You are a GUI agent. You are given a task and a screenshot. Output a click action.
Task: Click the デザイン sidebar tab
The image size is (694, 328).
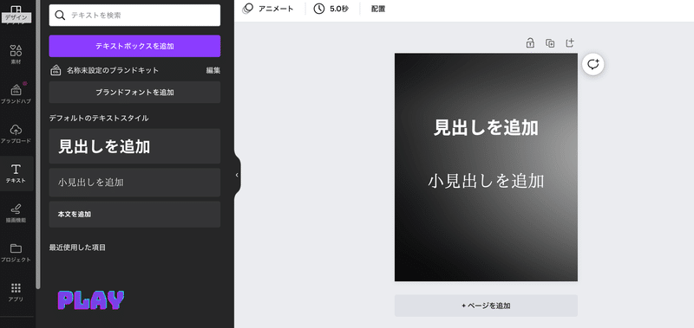pyautogui.click(x=16, y=14)
